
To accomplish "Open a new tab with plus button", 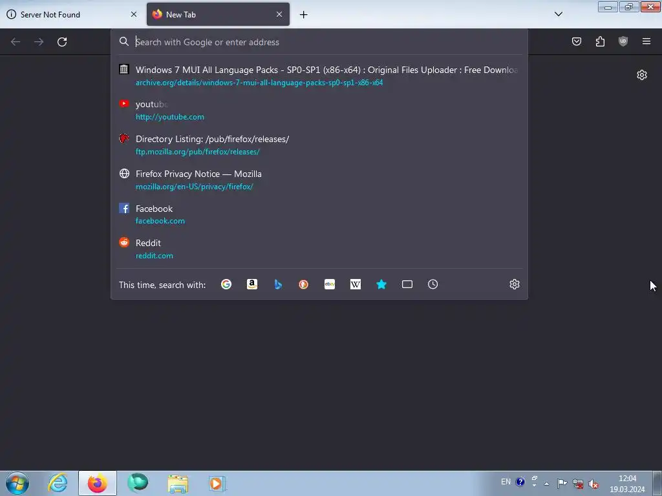I will click(x=304, y=15).
